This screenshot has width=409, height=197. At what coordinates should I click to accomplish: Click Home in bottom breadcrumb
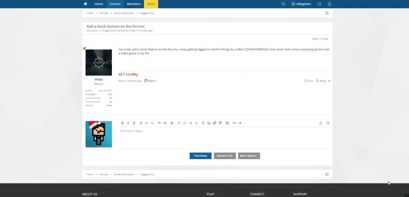point(90,175)
